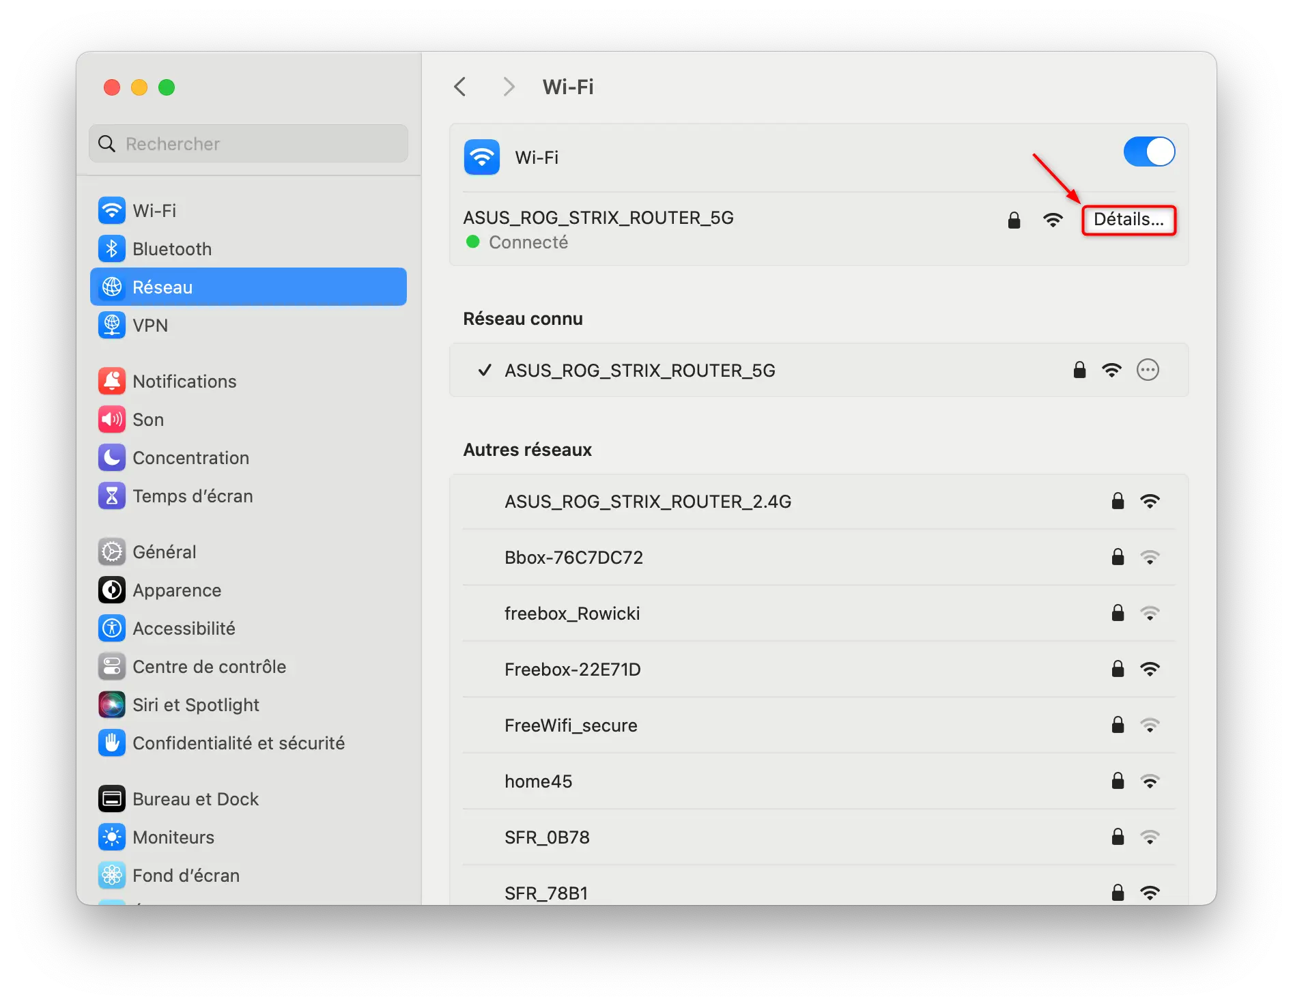1293x1006 pixels.
Task: Select Réseau label in the sidebar
Action: (162, 287)
